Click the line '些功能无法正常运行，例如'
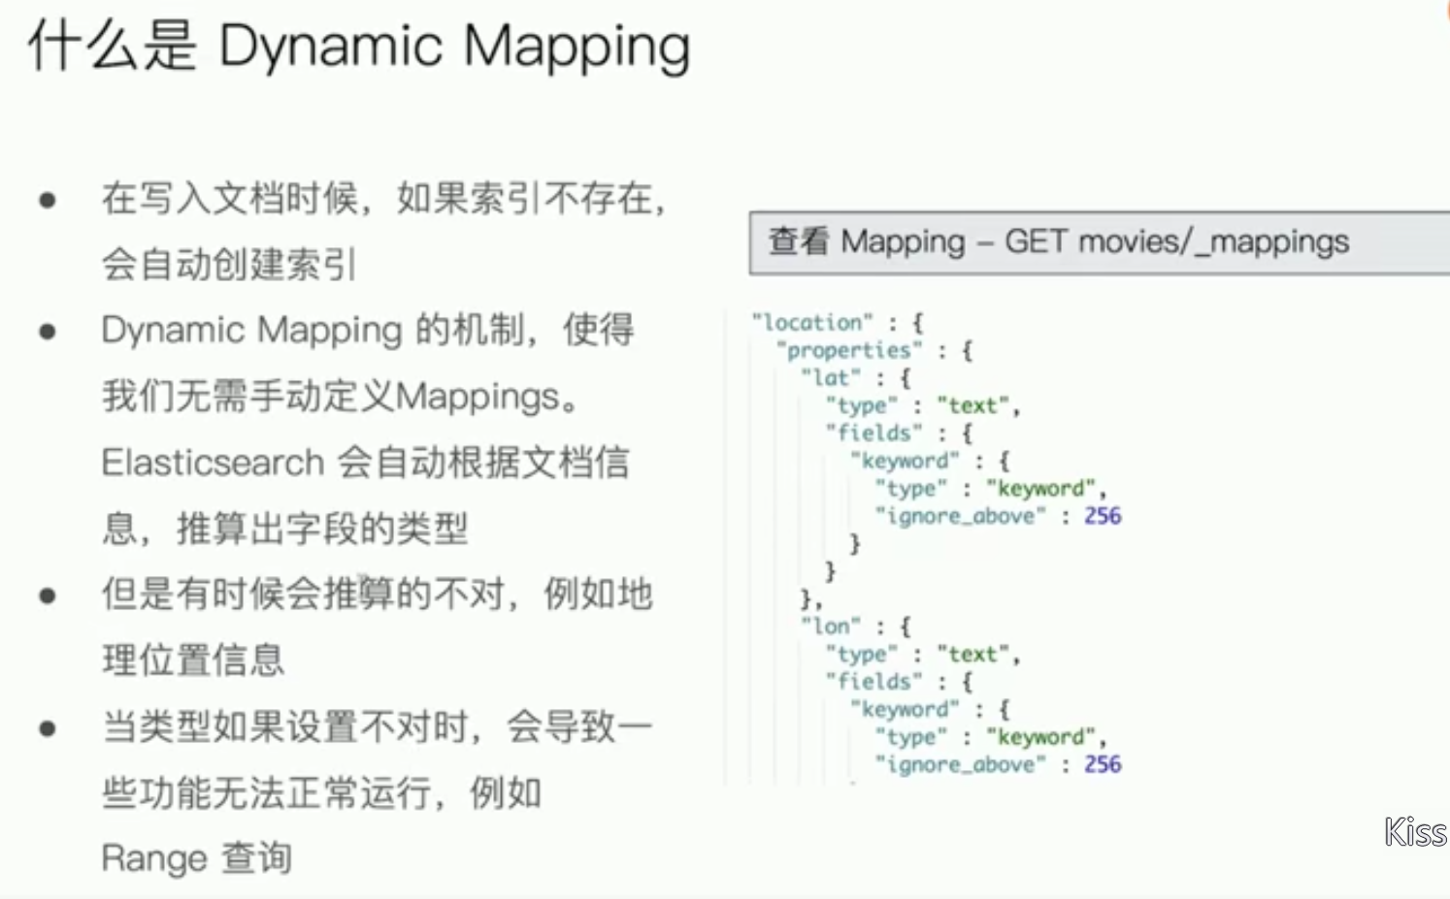 [321, 792]
